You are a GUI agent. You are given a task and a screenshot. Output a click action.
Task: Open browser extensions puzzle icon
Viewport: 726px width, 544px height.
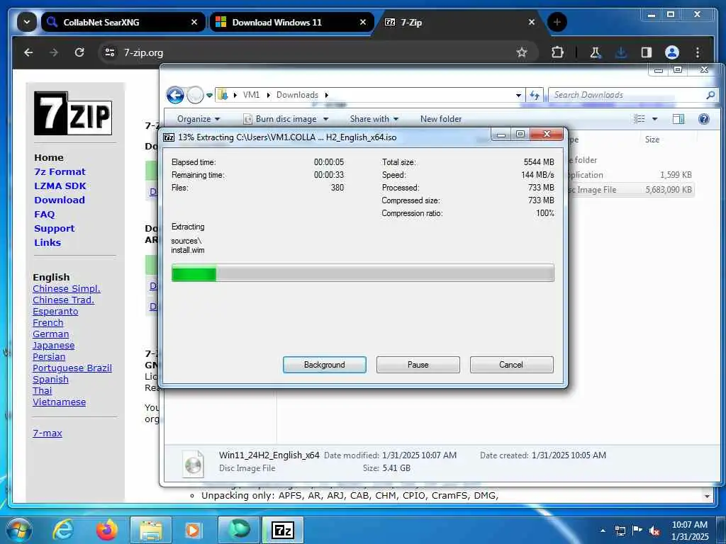click(557, 52)
